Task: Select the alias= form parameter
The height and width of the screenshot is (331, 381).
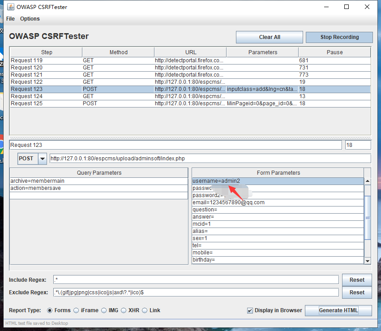Action: coord(278,231)
